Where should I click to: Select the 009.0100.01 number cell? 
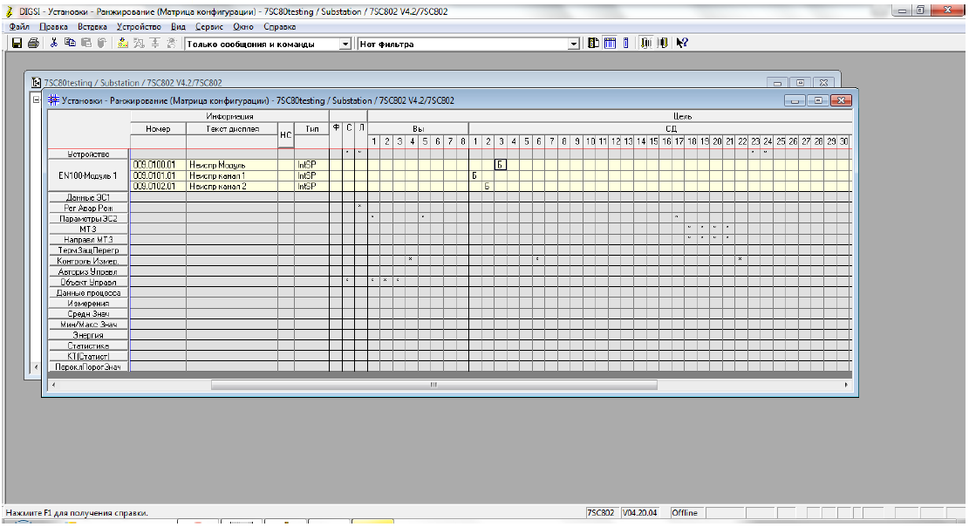(x=158, y=164)
